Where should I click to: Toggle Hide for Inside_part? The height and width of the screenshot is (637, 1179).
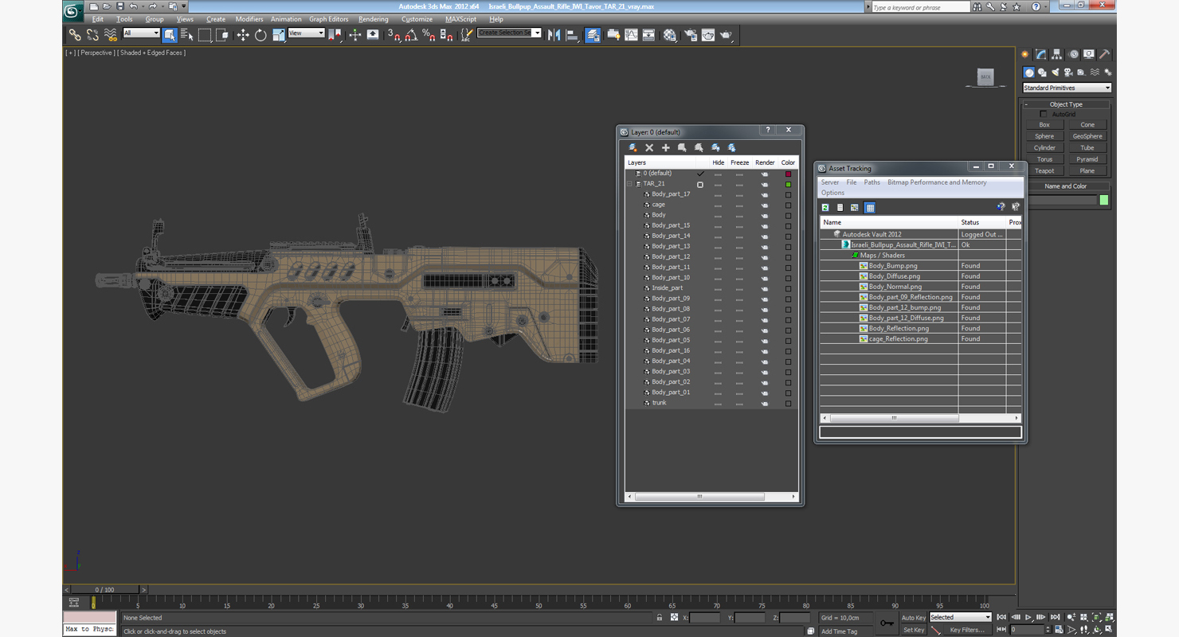tap(718, 288)
